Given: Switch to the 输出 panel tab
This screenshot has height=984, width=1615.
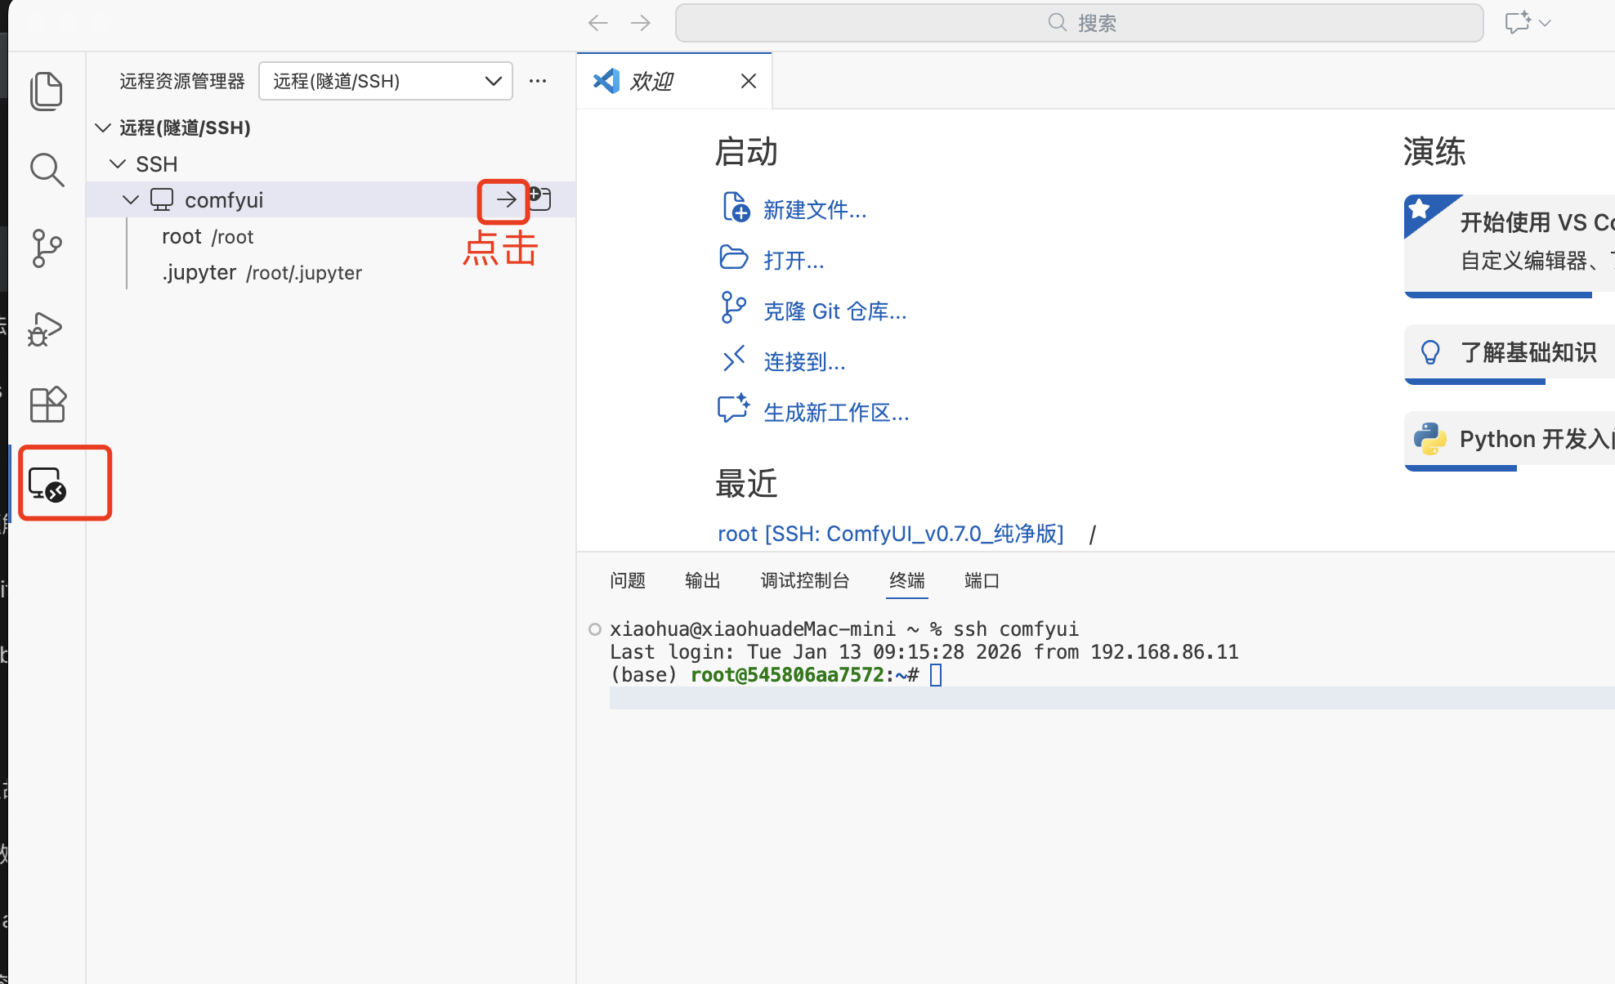Looking at the screenshot, I should click(701, 580).
